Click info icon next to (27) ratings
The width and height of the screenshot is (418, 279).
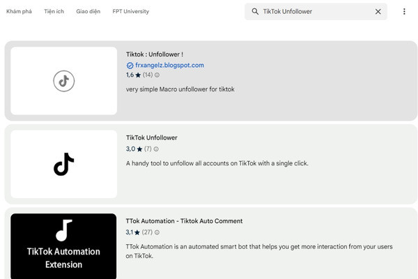point(157,232)
